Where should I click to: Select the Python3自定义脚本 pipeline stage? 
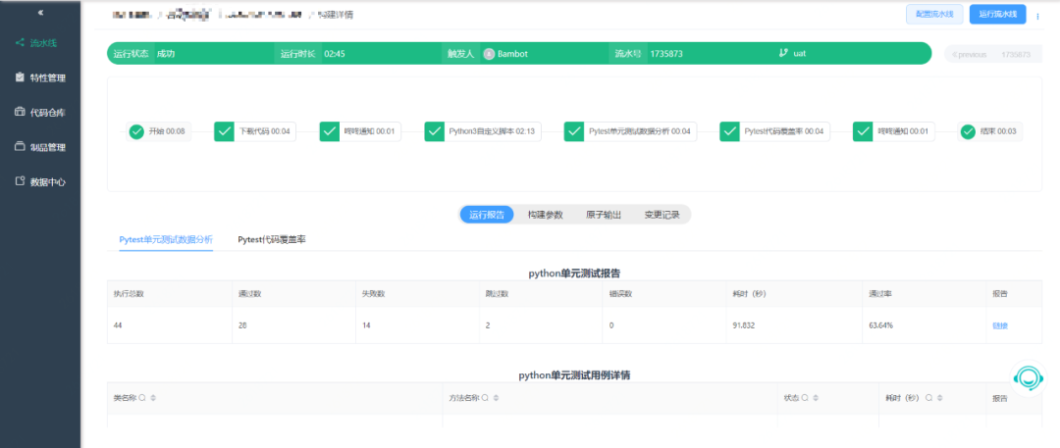(x=482, y=131)
